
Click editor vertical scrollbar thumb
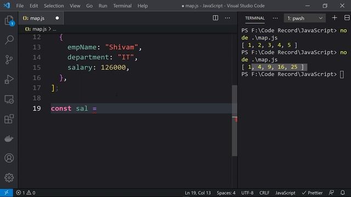(234, 120)
